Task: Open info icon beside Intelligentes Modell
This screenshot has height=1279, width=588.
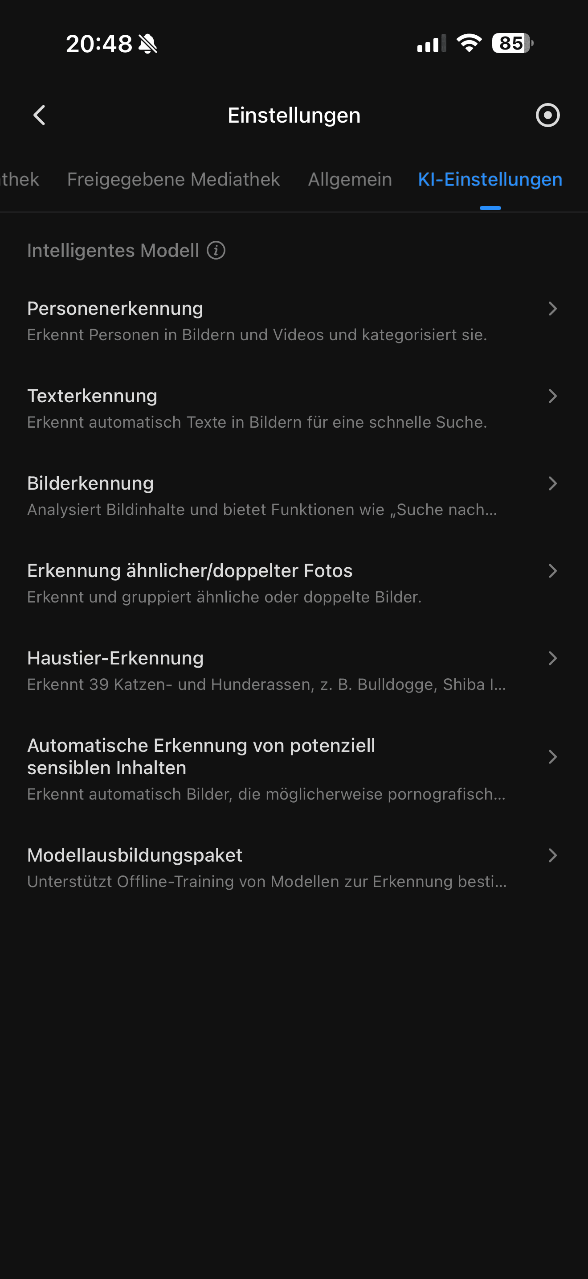Action: point(216,250)
